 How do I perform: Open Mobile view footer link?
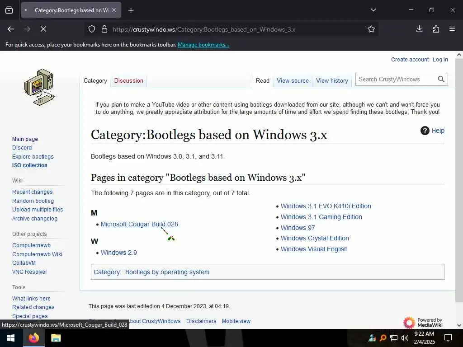pos(236,321)
